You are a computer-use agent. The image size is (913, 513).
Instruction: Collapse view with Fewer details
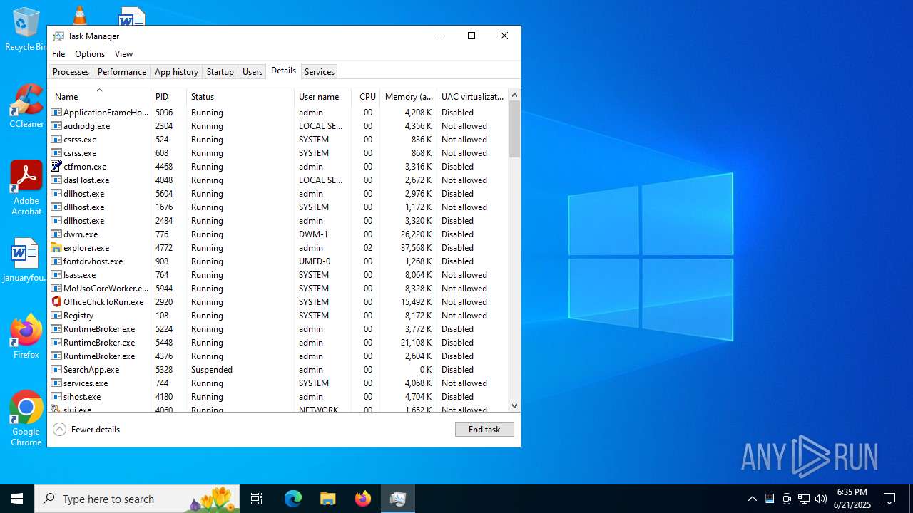86,430
